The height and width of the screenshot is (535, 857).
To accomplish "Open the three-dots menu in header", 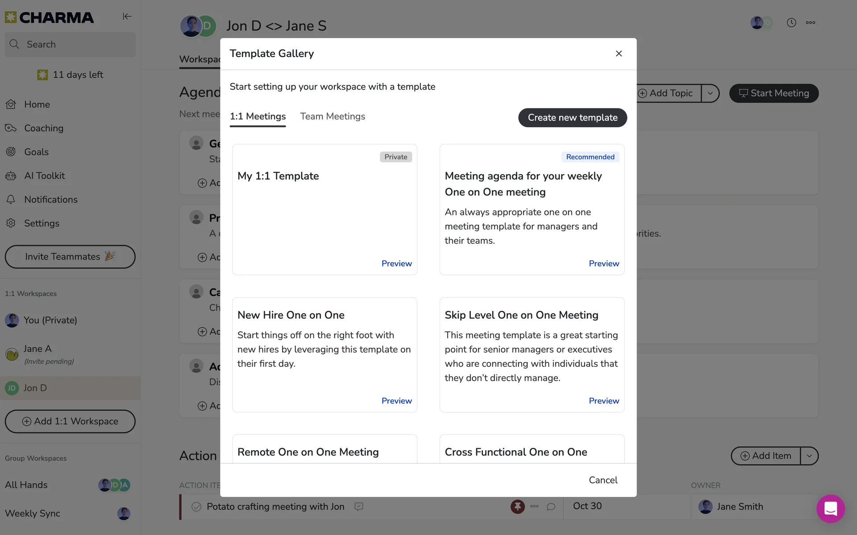I will point(811,23).
